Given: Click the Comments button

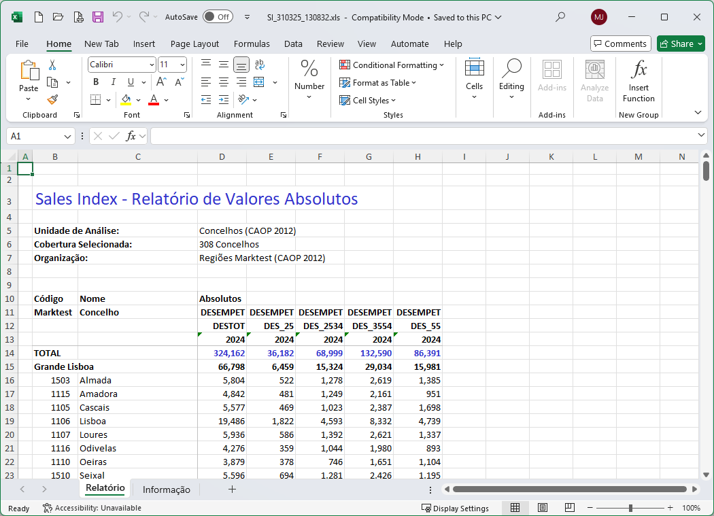Looking at the screenshot, I should tap(620, 44).
